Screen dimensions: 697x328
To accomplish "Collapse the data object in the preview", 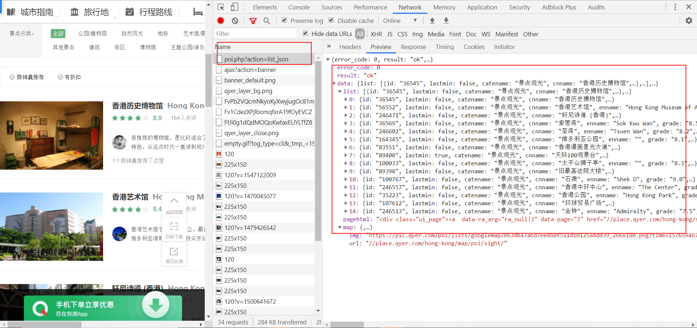I will (x=334, y=84).
